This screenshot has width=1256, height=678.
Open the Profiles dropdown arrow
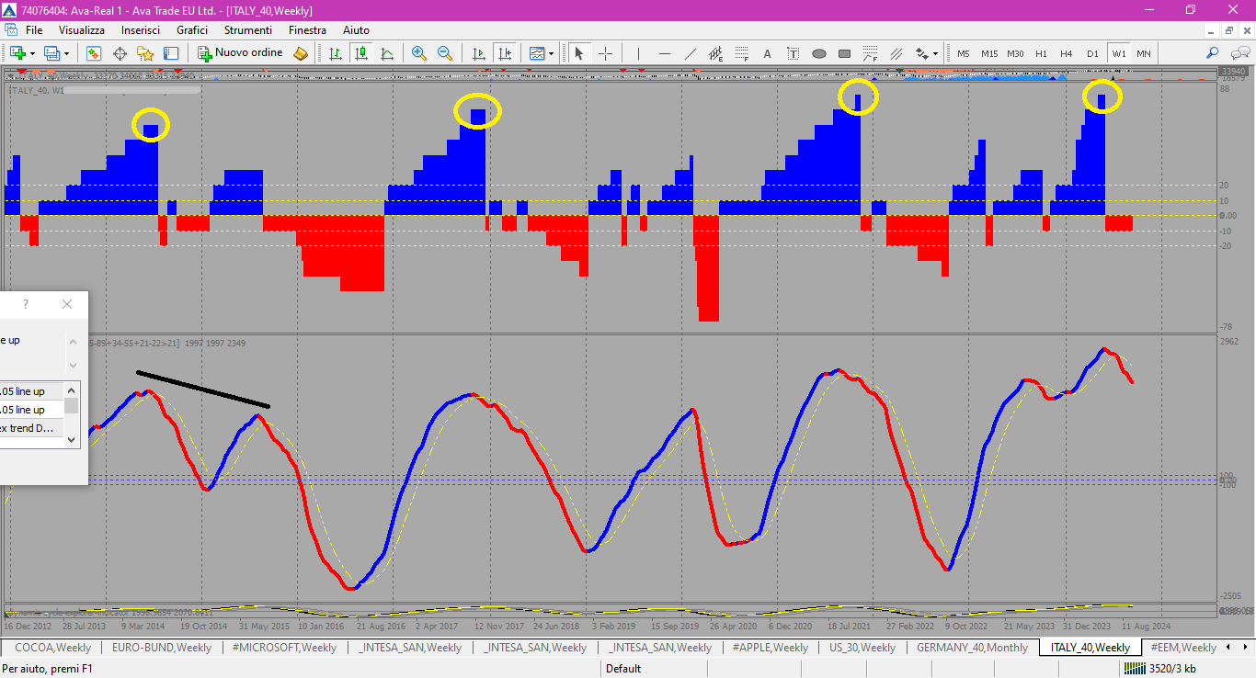[66, 53]
